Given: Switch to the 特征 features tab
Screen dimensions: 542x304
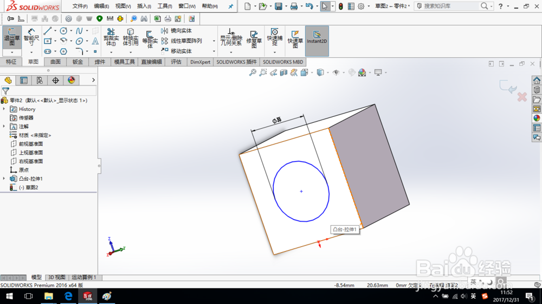Looking at the screenshot, I should [x=11, y=62].
